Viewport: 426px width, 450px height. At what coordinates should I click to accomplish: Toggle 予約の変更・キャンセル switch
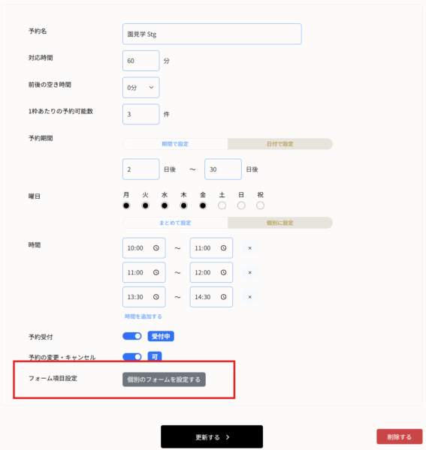(132, 357)
